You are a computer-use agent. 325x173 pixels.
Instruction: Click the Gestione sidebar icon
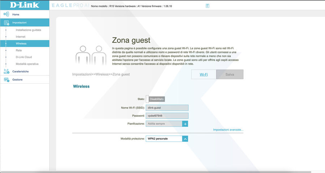6,80
